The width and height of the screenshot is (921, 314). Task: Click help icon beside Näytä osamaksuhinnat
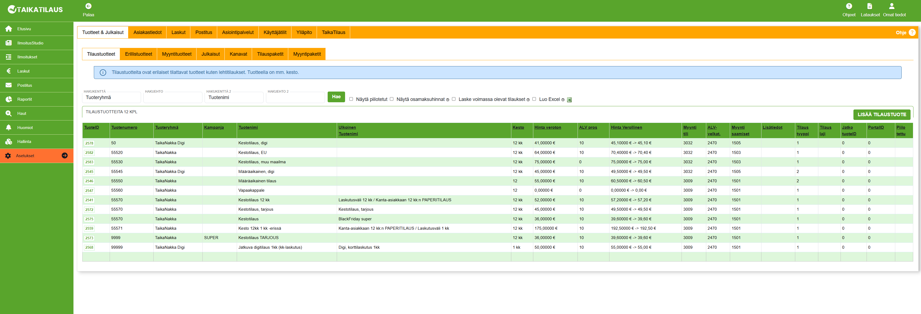[447, 100]
